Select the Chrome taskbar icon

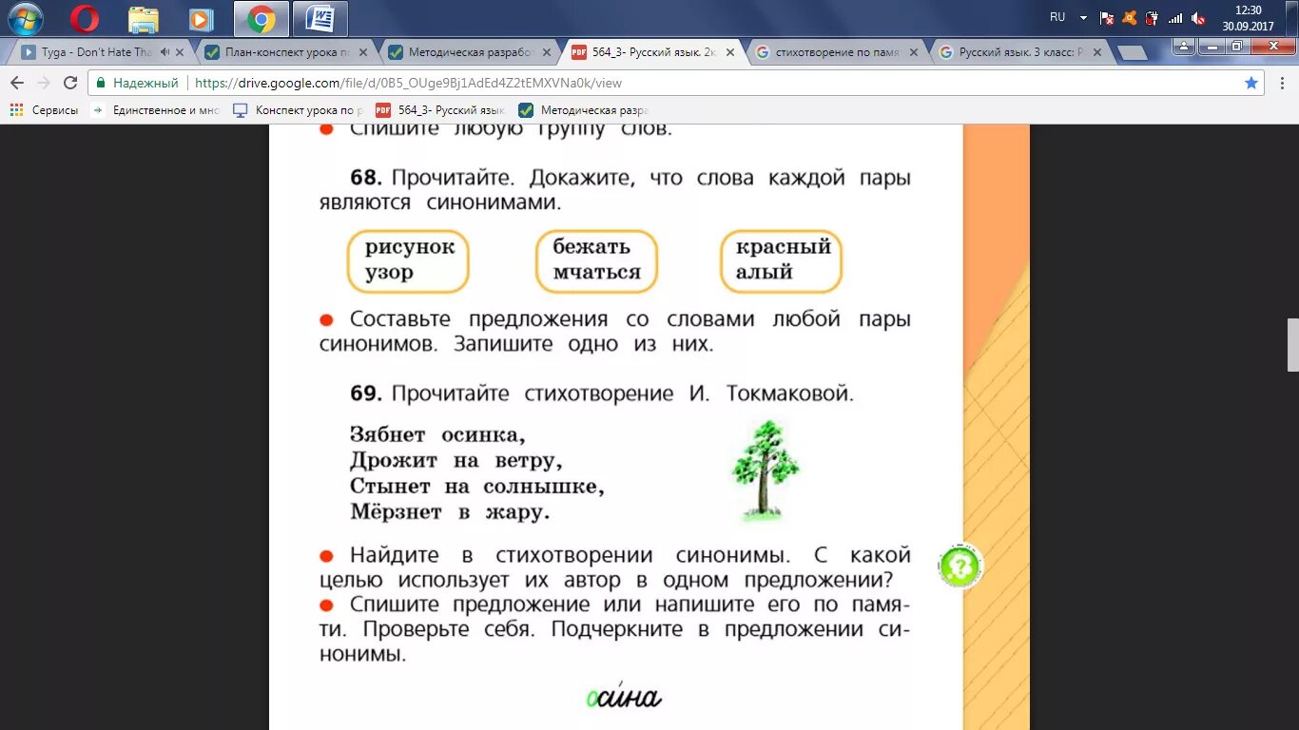click(261, 18)
